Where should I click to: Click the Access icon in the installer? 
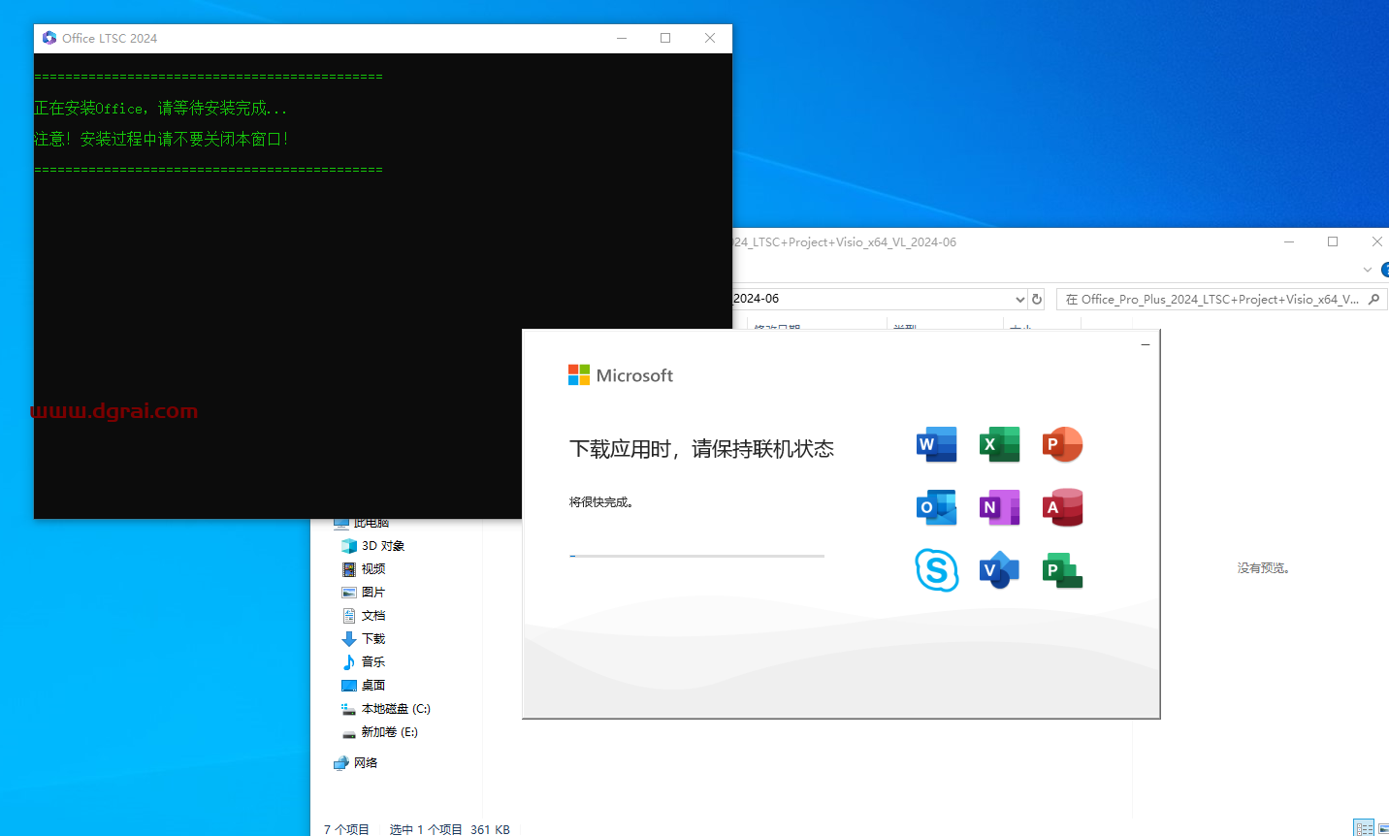[x=1062, y=507]
